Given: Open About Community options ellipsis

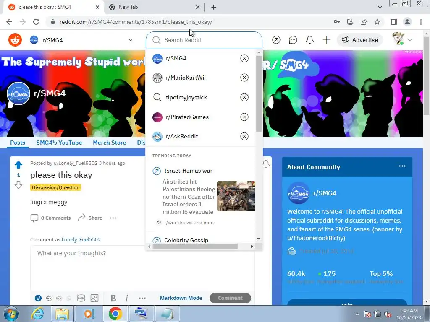Looking at the screenshot, I should [x=402, y=166].
